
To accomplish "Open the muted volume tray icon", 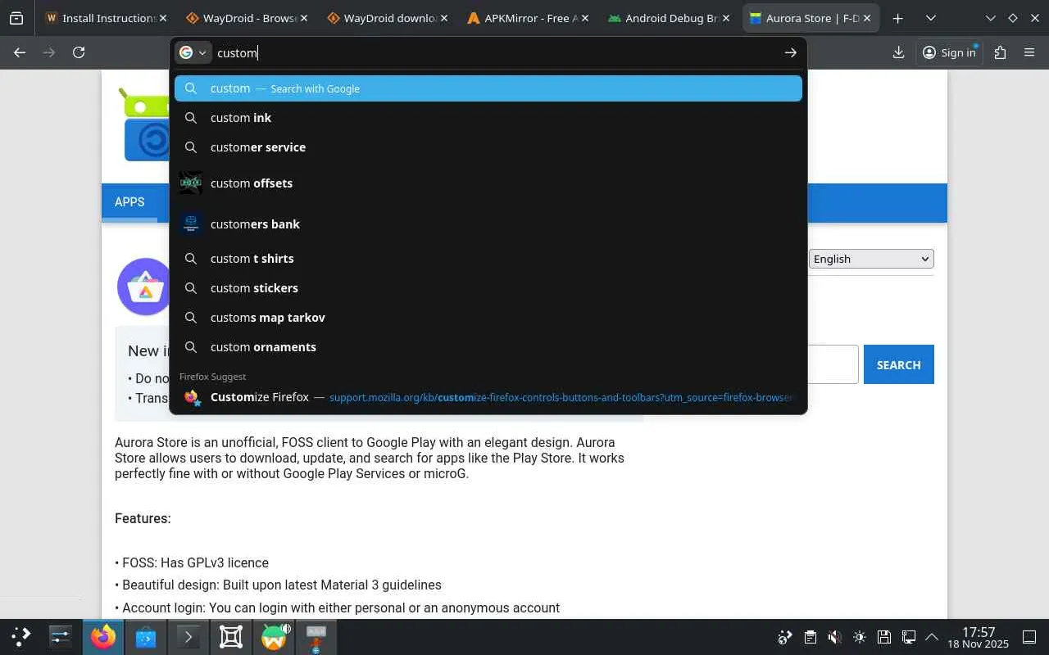I will click(x=834, y=637).
